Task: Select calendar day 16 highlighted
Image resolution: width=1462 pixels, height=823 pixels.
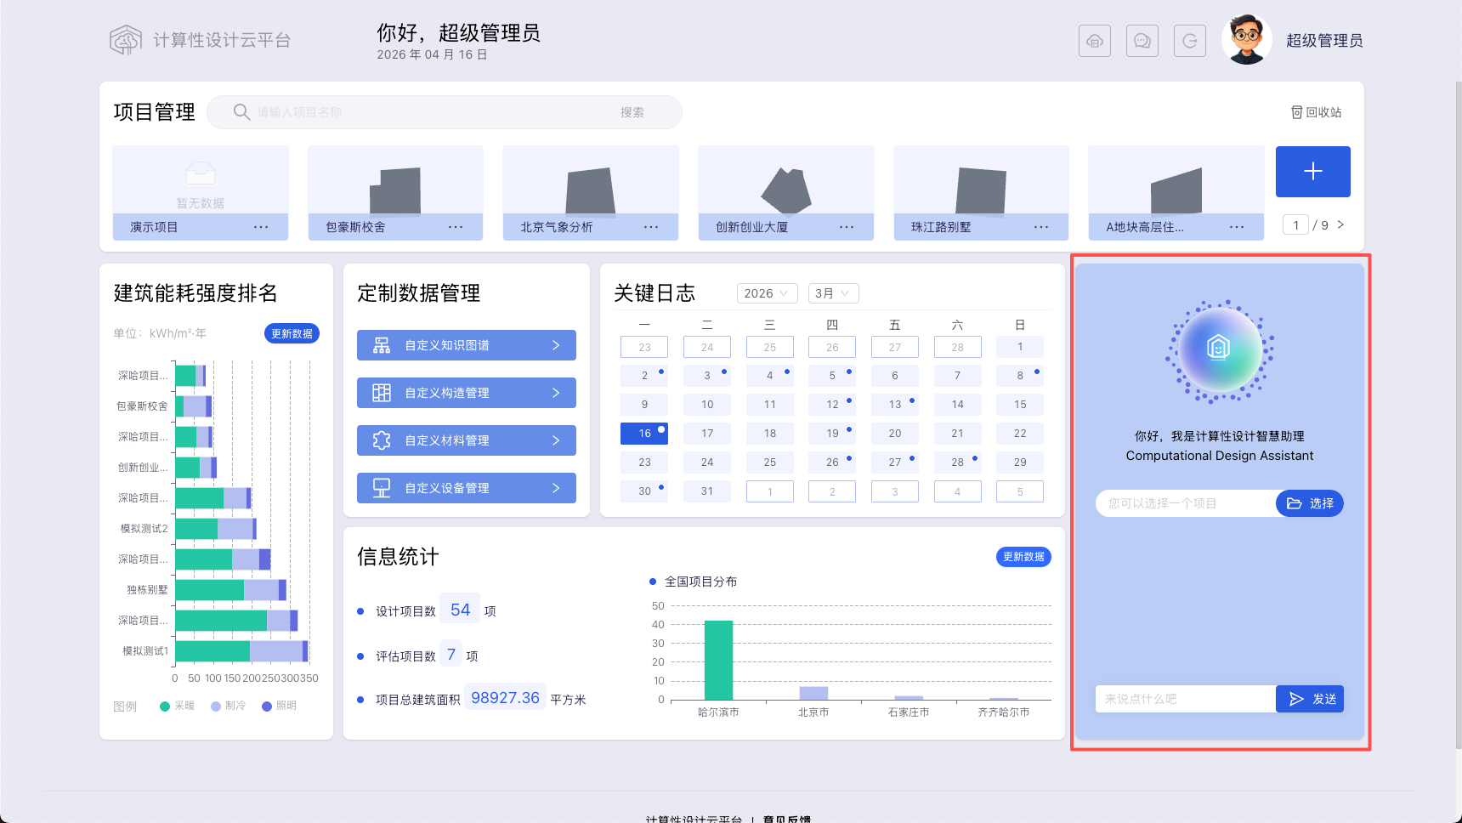Action: pos(644,434)
